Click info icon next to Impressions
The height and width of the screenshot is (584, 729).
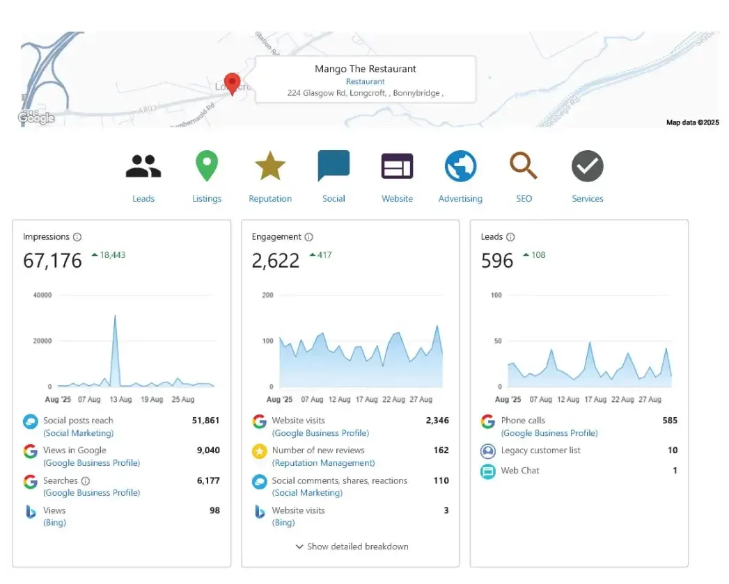tap(77, 237)
